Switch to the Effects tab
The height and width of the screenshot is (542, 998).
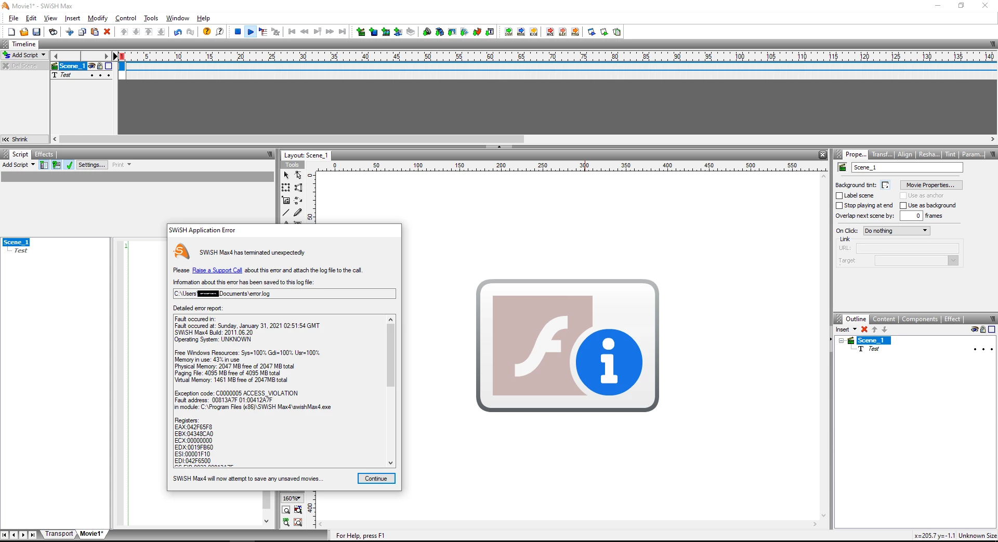click(x=44, y=154)
